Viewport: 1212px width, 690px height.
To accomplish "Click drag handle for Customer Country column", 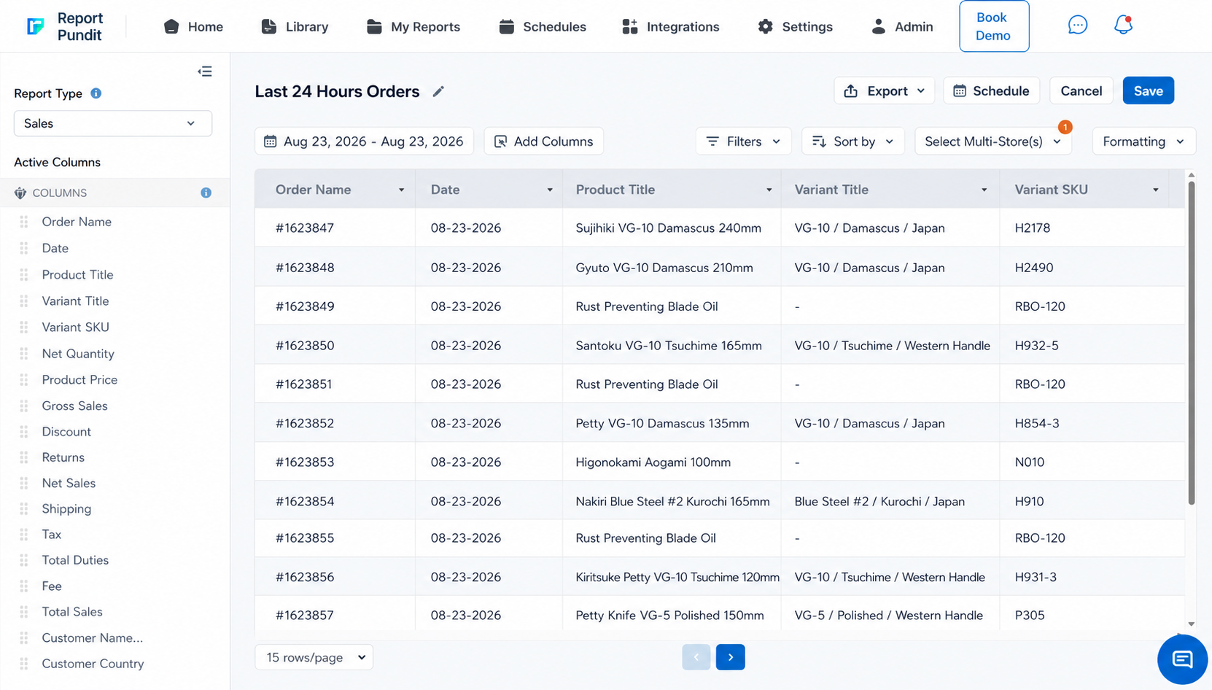I will pos(24,664).
